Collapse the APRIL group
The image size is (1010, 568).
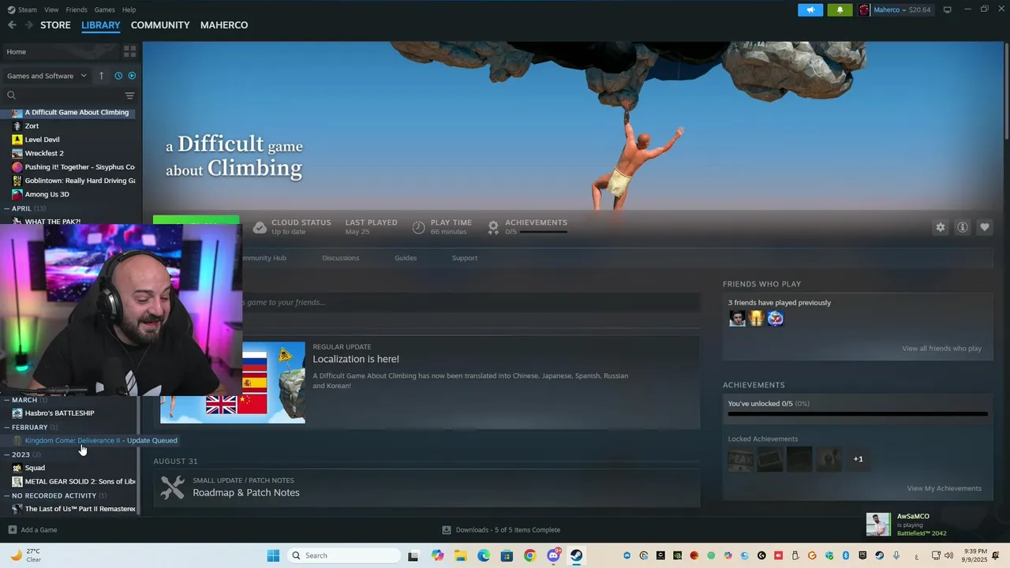pos(6,208)
